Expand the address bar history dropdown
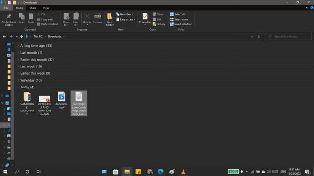 pos(252,37)
